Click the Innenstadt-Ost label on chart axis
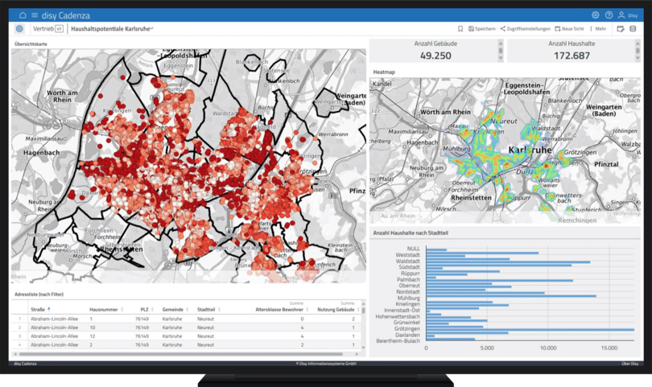 [402, 310]
